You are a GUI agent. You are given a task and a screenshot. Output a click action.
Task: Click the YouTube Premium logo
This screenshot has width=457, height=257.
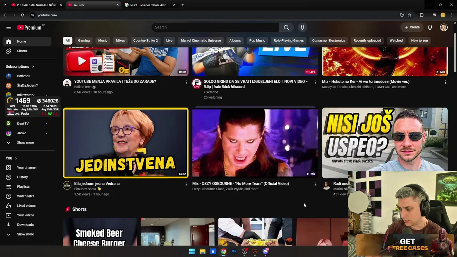(29, 27)
